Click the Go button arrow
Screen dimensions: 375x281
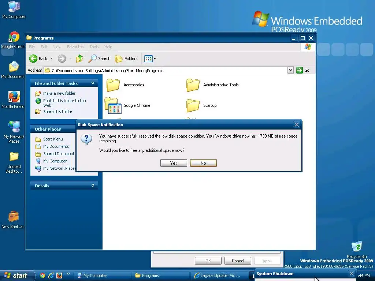tap(300, 70)
